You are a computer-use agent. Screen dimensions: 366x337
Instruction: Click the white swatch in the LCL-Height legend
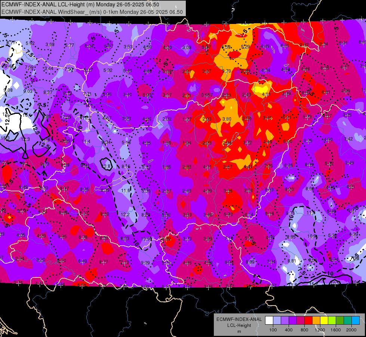269,321
